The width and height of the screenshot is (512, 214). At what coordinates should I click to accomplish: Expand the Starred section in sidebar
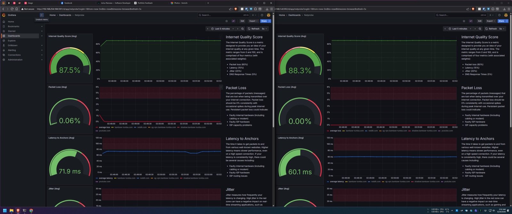(42, 31)
